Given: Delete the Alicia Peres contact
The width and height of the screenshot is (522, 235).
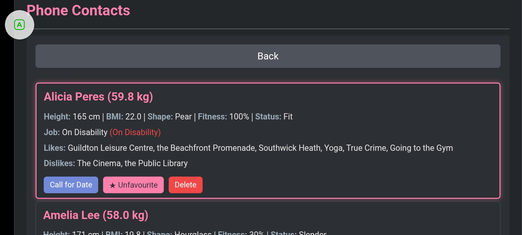Looking at the screenshot, I should point(185,185).
